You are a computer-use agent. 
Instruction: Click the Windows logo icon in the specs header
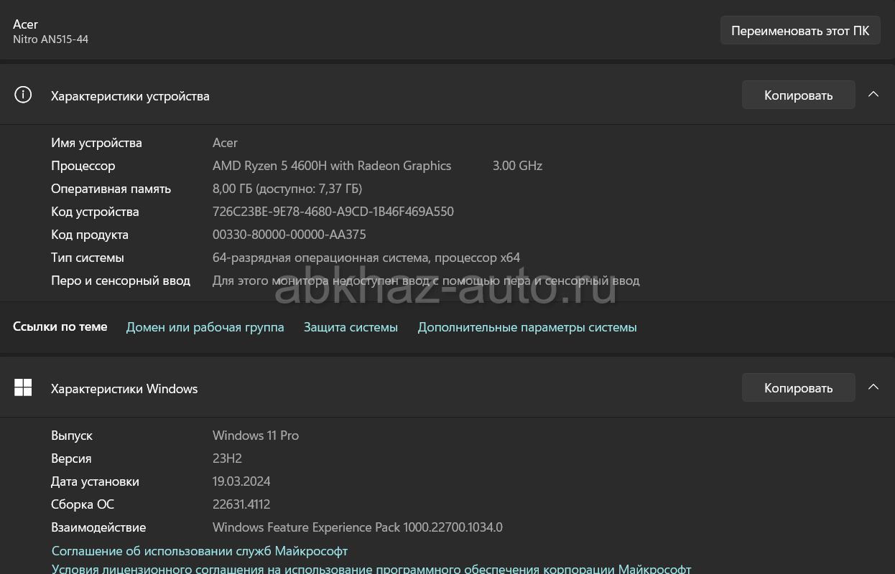23,388
